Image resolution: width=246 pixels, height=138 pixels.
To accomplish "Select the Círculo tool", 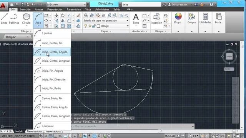I will point(26,19).
